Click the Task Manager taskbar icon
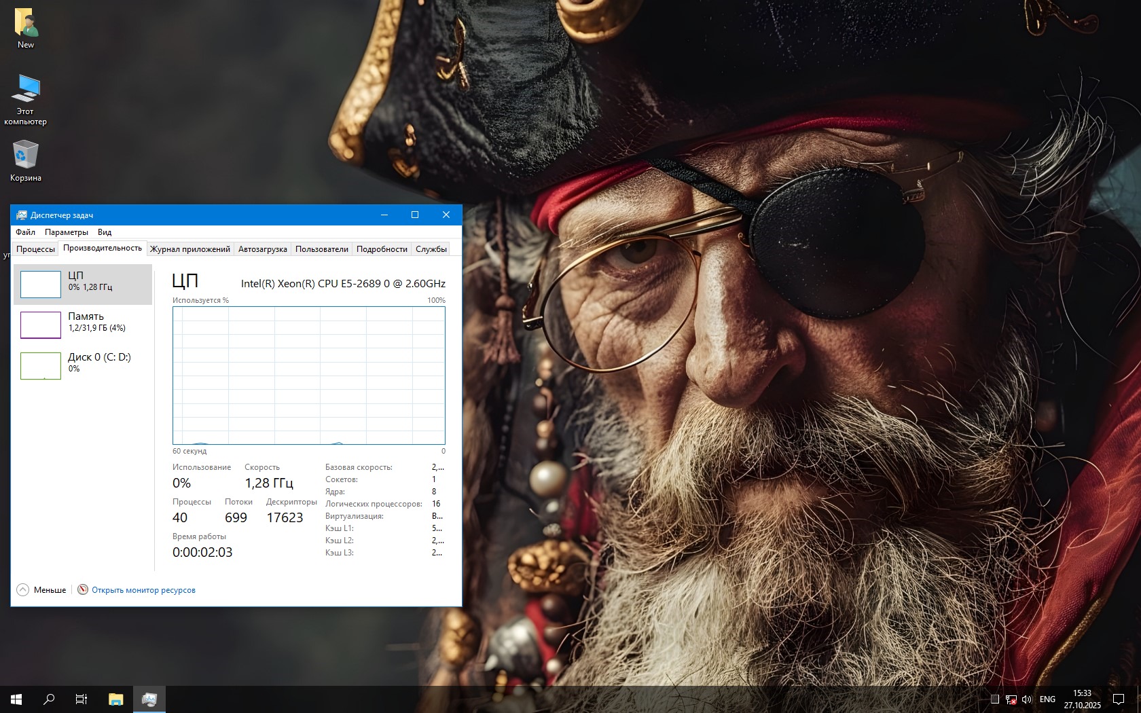1141x713 pixels. click(x=149, y=699)
